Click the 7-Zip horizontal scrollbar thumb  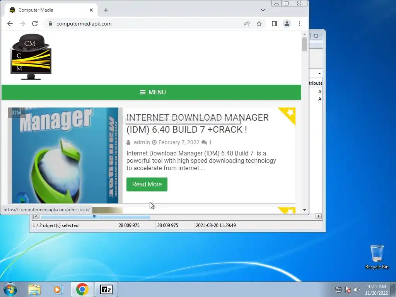95,217
